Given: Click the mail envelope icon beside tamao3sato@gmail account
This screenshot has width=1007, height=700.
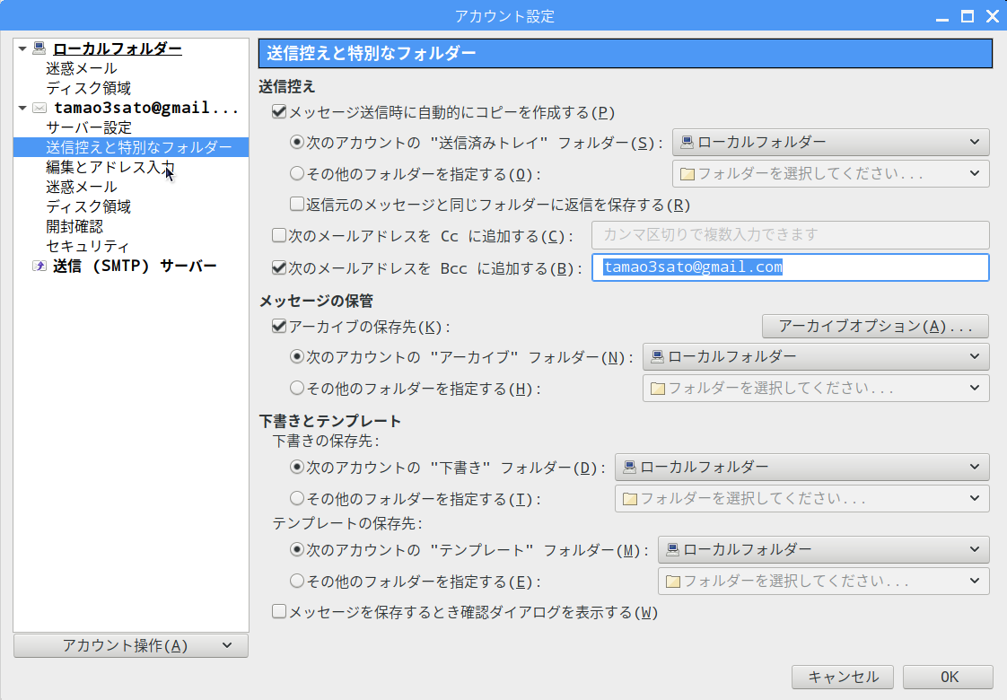Looking at the screenshot, I should tap(39, 108).
